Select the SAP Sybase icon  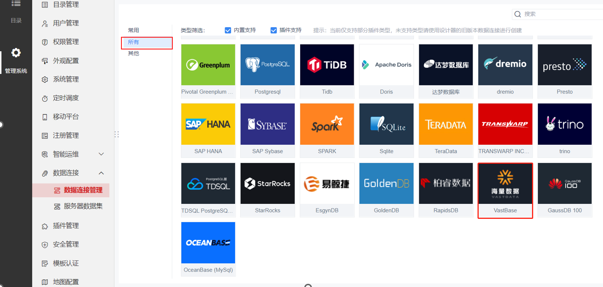click(267, 124)
